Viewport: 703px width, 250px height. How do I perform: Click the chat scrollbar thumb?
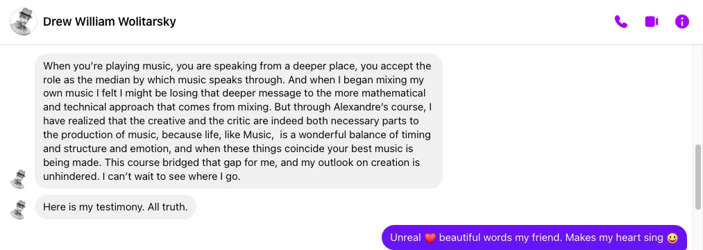(x=697, y=176)
